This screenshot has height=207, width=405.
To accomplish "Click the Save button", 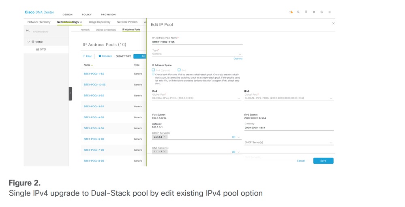I will [x=323, y=161].
